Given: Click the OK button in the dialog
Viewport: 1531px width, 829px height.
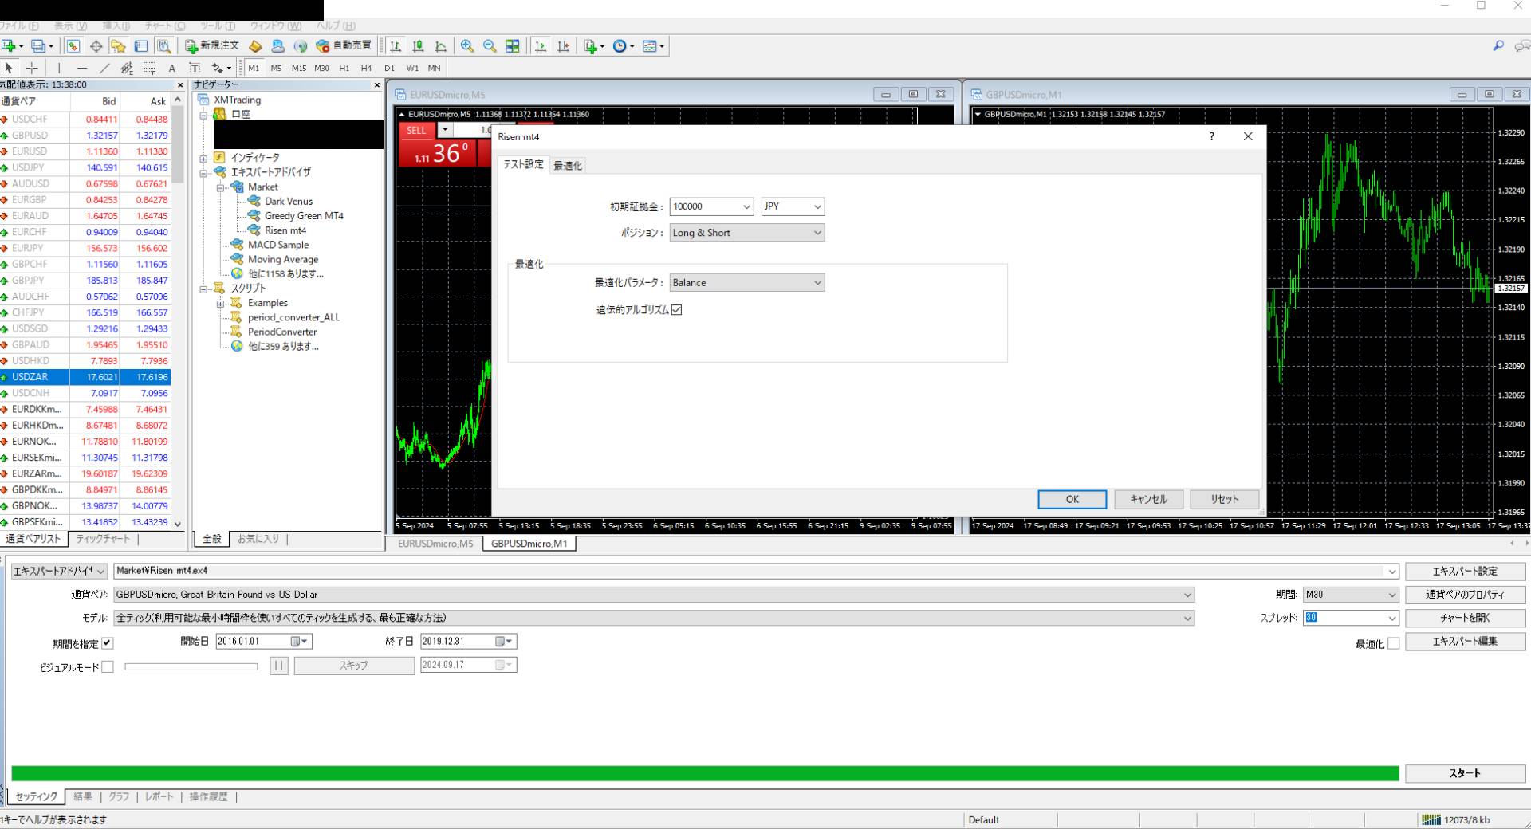Looking at the screenshot, I should (x=1072, y=500).
